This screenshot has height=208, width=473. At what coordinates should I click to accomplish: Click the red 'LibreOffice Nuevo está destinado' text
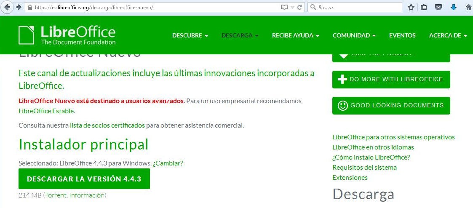click(101, 101)
